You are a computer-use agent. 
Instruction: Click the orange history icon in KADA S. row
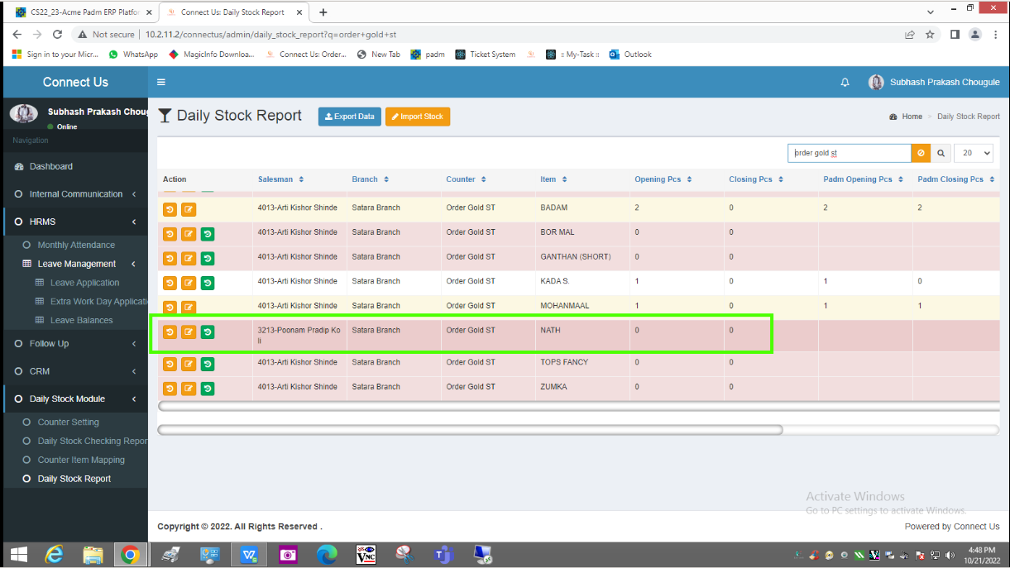point(170,284)
